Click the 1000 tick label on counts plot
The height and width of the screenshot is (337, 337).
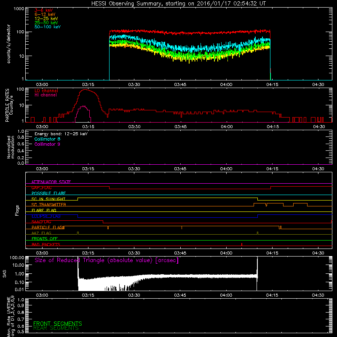pos(19,9)
